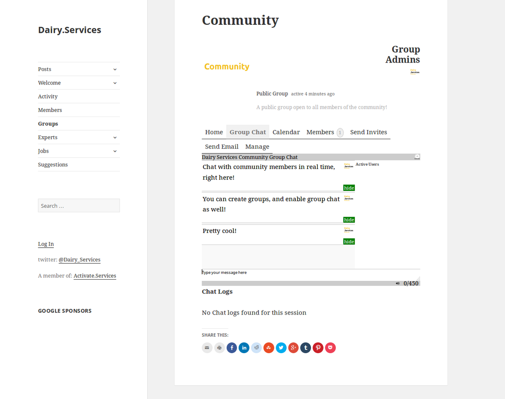
Task: Click the 'Public Group' label
Action: 272,94
